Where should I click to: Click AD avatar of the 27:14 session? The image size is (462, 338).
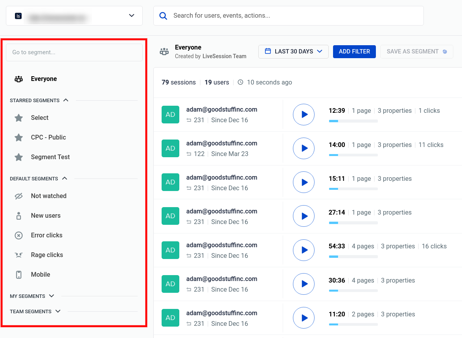point(170,216)
